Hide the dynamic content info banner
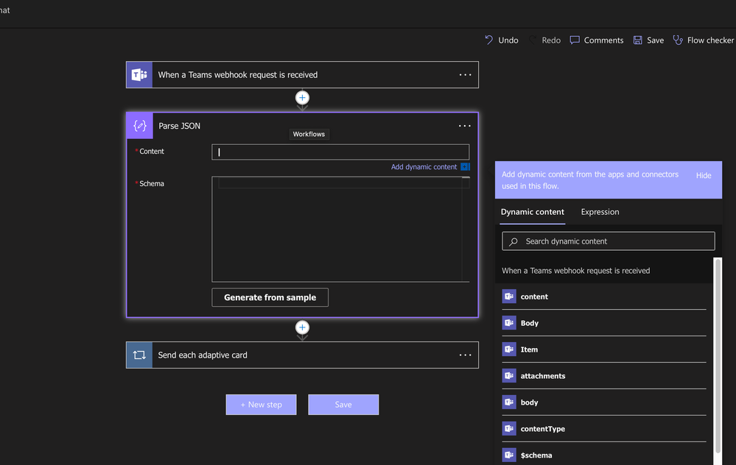 tap(703, 175)
